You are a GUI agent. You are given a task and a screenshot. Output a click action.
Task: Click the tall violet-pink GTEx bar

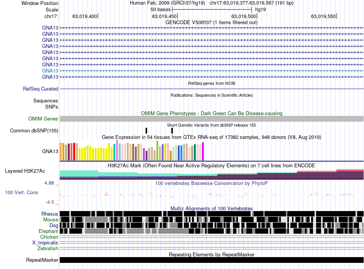click(x=117, y=150)
